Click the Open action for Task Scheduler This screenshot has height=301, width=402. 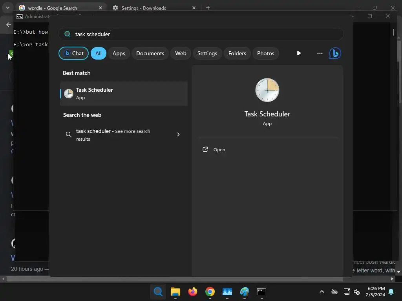(219, 150)
